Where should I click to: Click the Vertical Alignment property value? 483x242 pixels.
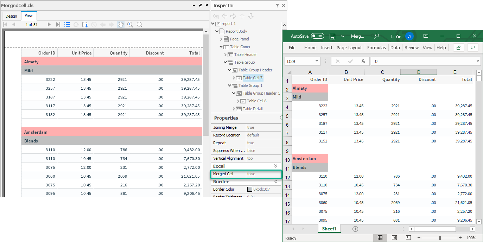(263, 158)
